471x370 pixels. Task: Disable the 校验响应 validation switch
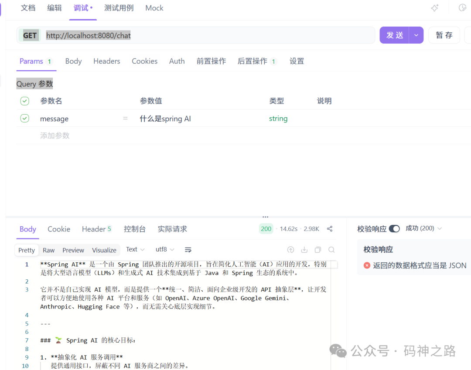[395, 228]
